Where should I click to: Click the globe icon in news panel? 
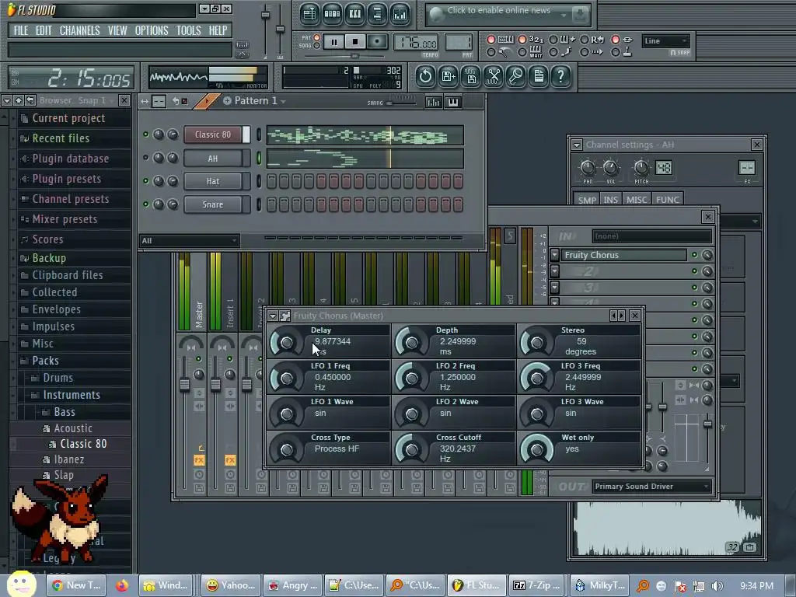point(436,16)
